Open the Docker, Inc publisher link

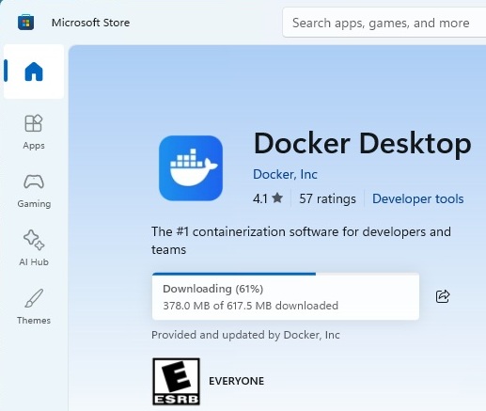(285, 174)
